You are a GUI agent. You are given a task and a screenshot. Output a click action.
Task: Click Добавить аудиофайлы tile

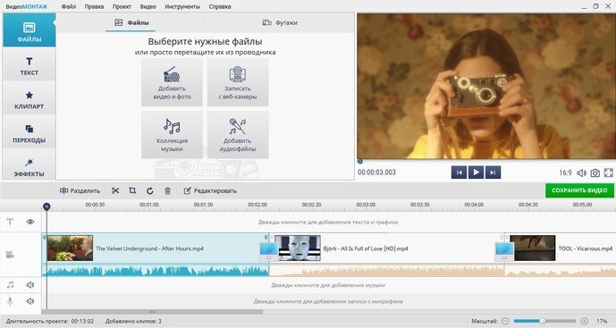[238, 135]
